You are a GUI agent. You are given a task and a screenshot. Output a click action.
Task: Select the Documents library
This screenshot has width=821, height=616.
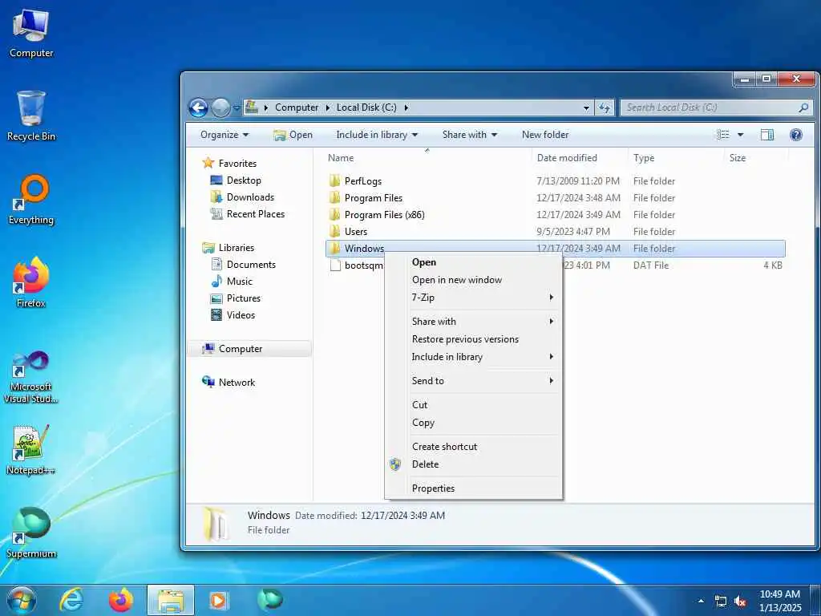[x=244, y=265]
